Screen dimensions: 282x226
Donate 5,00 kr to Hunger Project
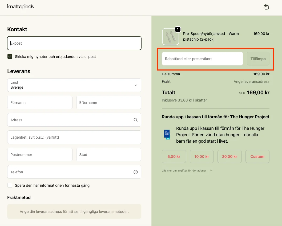pyautogui.click(x=174, y=157)
